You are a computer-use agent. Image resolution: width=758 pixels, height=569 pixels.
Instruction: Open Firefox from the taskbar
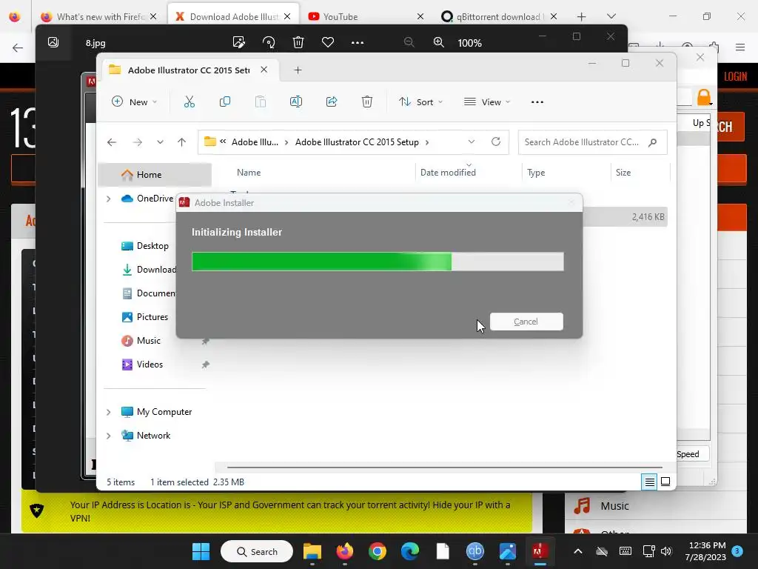(345, 551)
